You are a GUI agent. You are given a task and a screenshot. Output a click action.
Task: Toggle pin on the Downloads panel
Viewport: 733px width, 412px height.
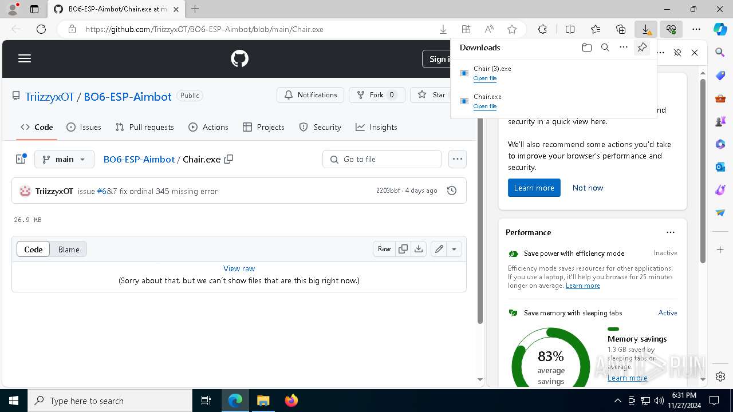(642, 47)
